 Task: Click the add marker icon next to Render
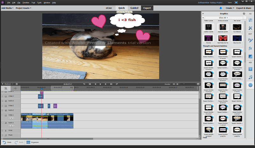coord(174,84)
